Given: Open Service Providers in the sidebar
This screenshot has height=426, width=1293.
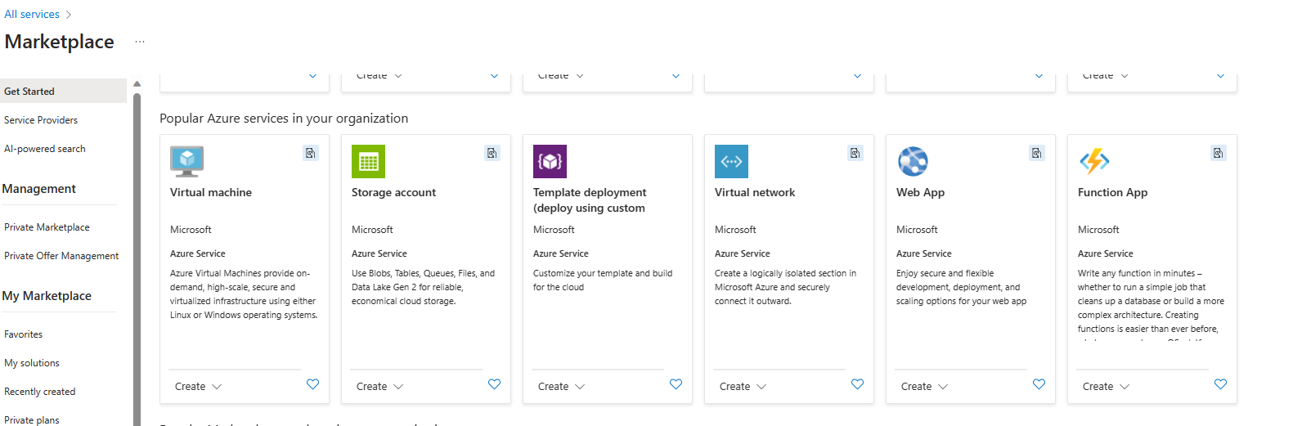Looking at the screenshot, I should tap(41, 120).
